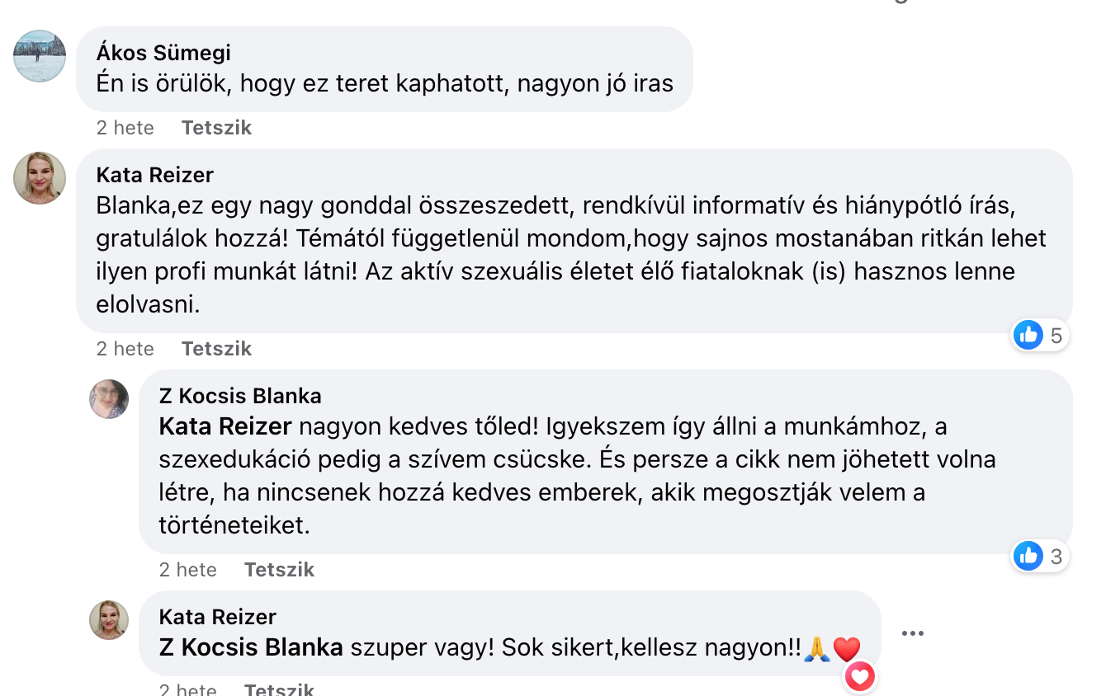
Task: View the 5 like reactions on Kata's comment
Action: (1040, 335)
